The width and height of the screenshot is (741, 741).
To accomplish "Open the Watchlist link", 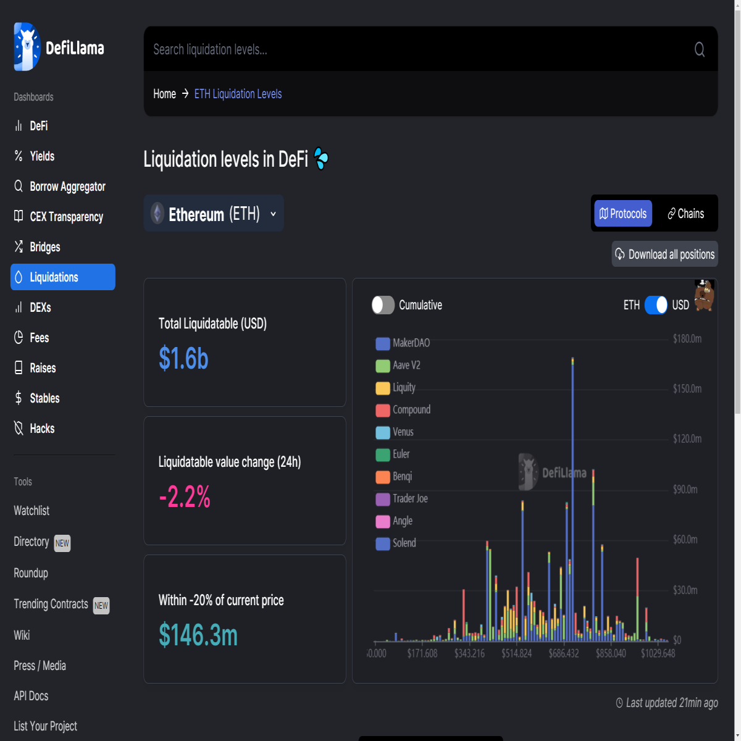I will tap(31, 511).
